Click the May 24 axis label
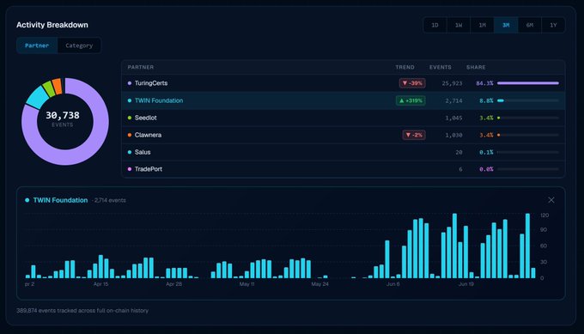This screenshot has height=334, width=584. pos(320,284)
